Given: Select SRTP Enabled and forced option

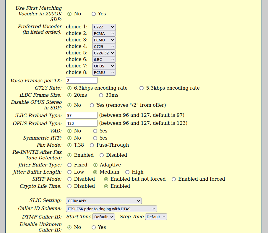Looking at the screenshot, I should coord(174,179).
